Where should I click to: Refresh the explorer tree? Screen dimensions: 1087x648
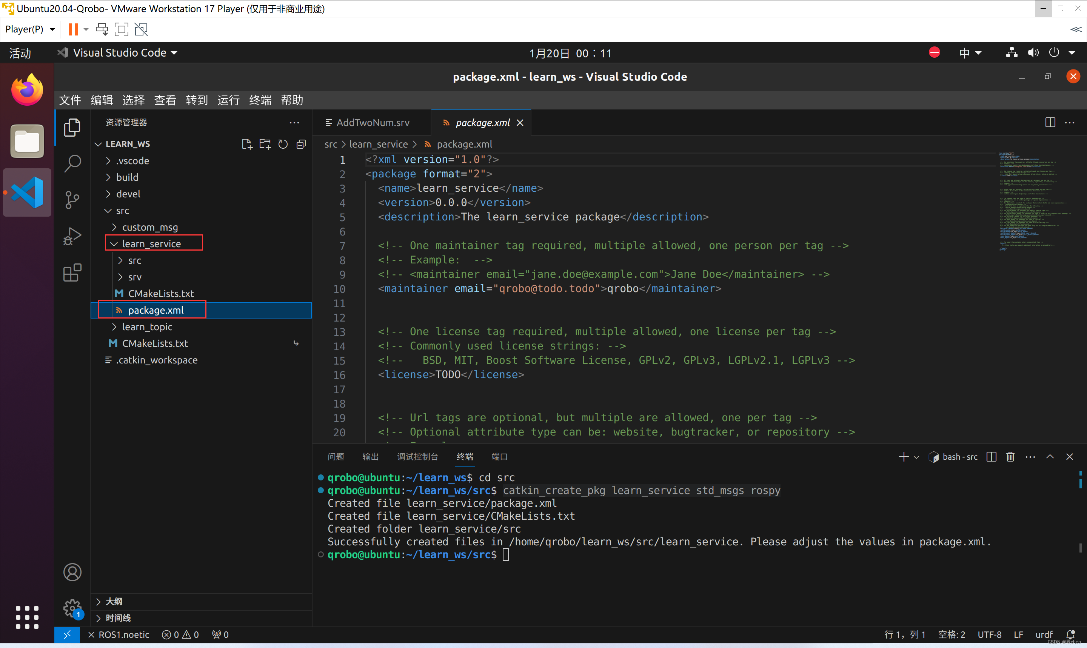(x=283, y=144)
